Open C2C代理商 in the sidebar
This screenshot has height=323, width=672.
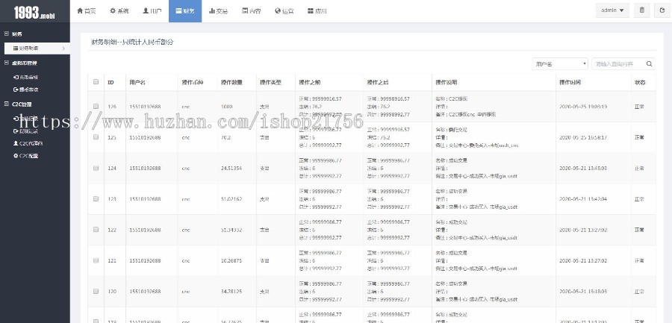(x=28, y=143)
